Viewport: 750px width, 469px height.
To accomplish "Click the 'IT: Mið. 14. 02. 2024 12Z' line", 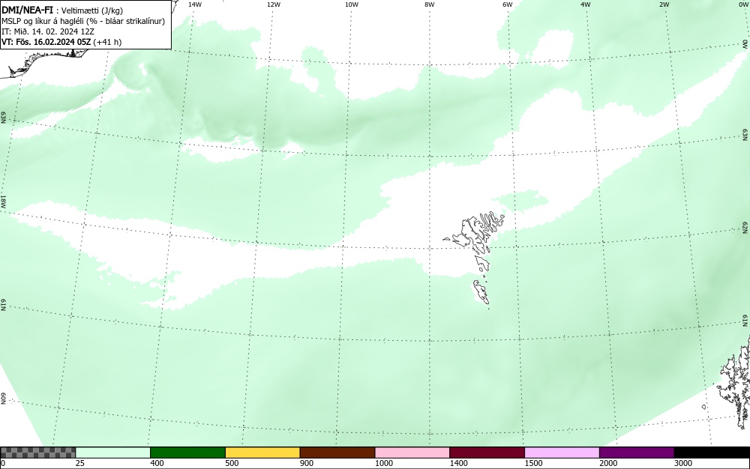I will (48, 31).
